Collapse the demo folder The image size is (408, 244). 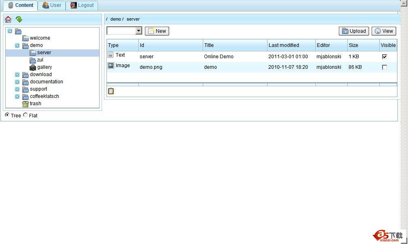click(x=17, y=45)
